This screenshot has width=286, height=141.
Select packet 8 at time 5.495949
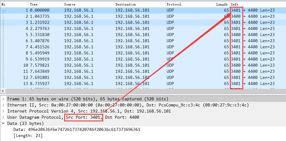point(143,53)
